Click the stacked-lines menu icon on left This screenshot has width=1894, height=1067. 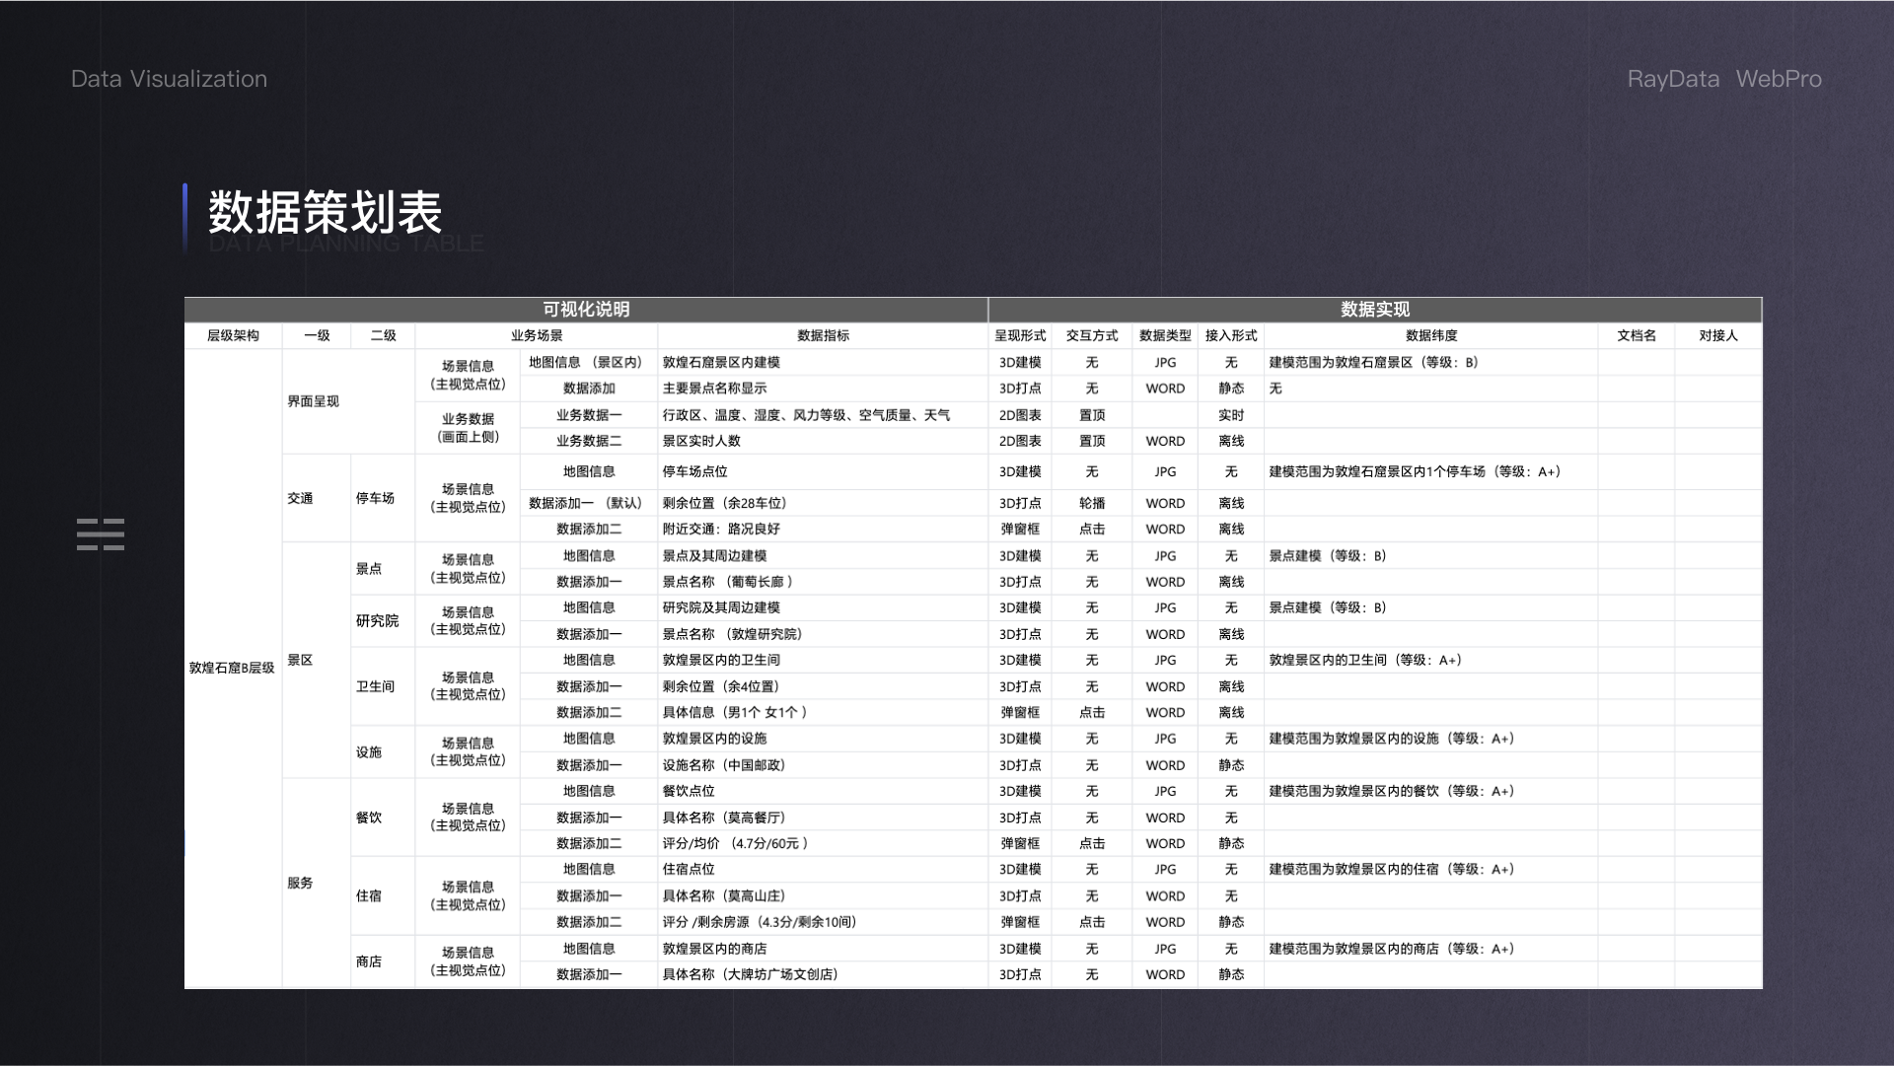(101, 533)
